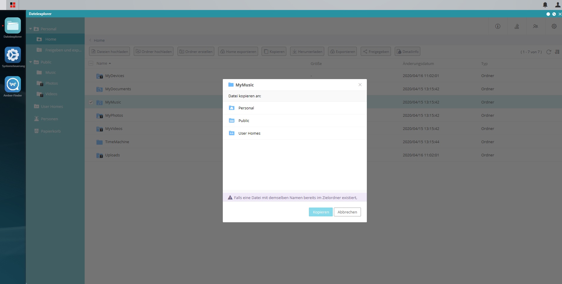Click the MyDocuments folder name
Screen dimensions: 562x284
(x=118, y=89)
